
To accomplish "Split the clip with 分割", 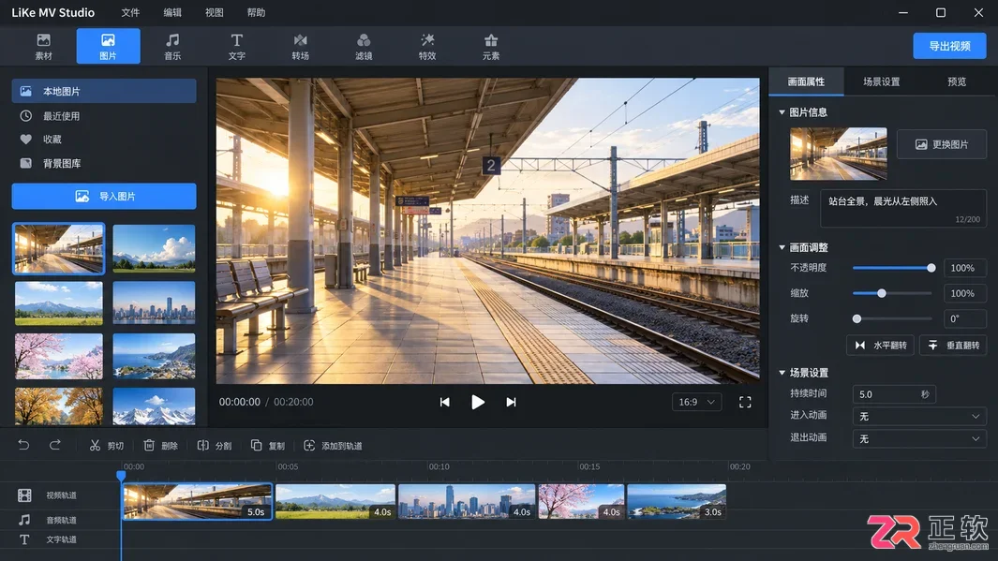I will click(x=215, y=445).
